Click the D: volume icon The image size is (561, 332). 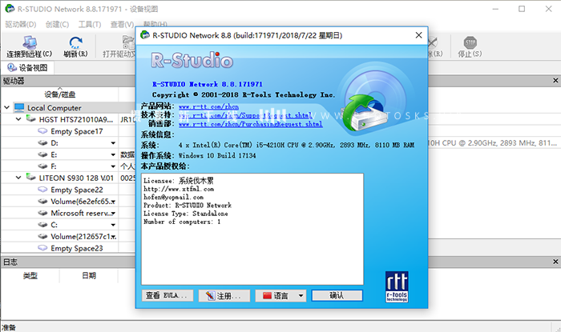(42, 142)
